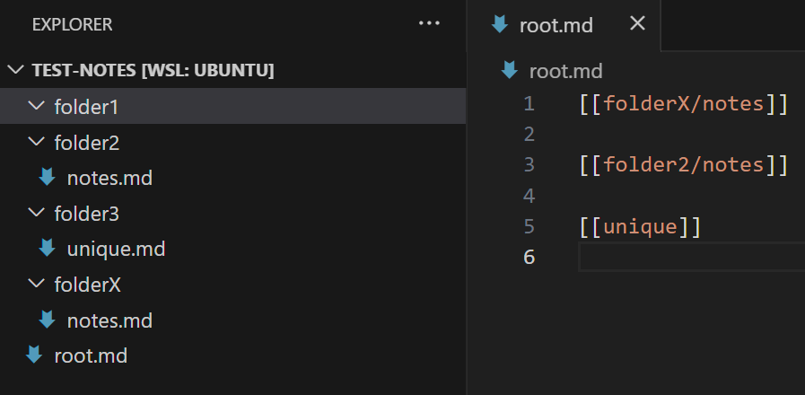Viewport: 805px width, 395px height.
Task: Click root.md in the breadcrumb
Action: pyautogui.click(x=565, y=72)
